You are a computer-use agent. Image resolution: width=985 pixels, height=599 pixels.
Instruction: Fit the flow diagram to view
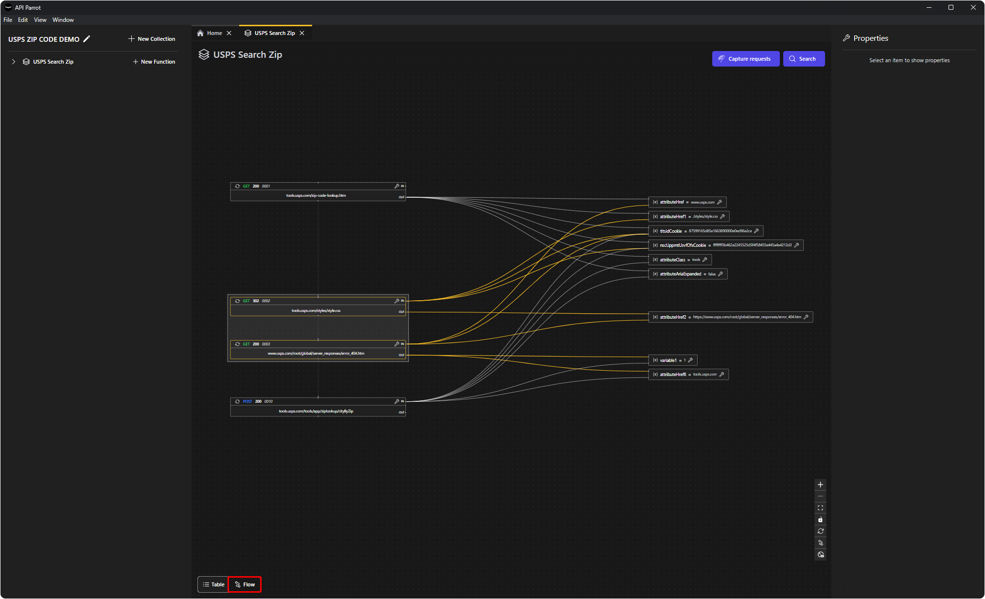[820, 508]
